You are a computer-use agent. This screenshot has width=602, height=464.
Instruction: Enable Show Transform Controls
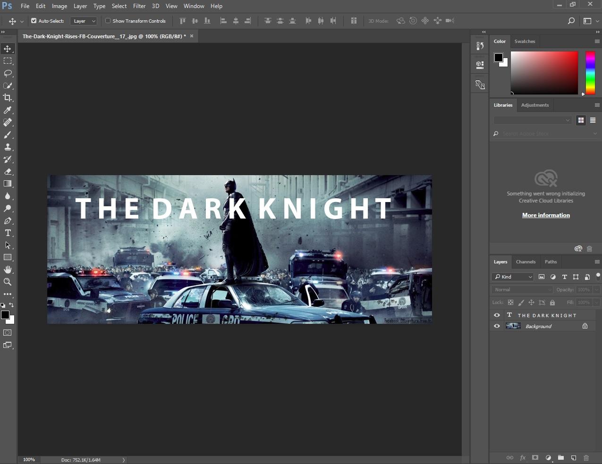point(108,21)
